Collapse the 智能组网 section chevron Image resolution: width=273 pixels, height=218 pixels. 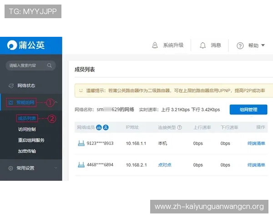coord(56,102)
